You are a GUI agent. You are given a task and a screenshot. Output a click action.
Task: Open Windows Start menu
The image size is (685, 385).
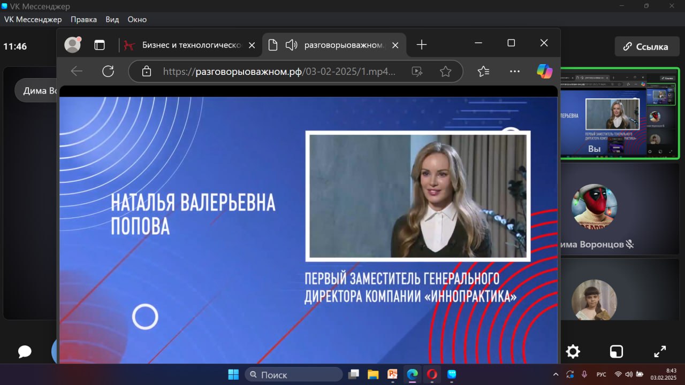[234, 374]
